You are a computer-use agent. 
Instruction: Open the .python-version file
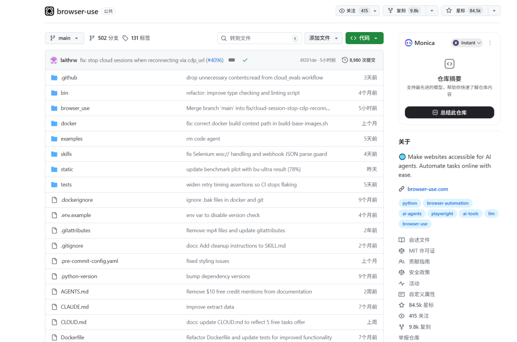(79, 276)
